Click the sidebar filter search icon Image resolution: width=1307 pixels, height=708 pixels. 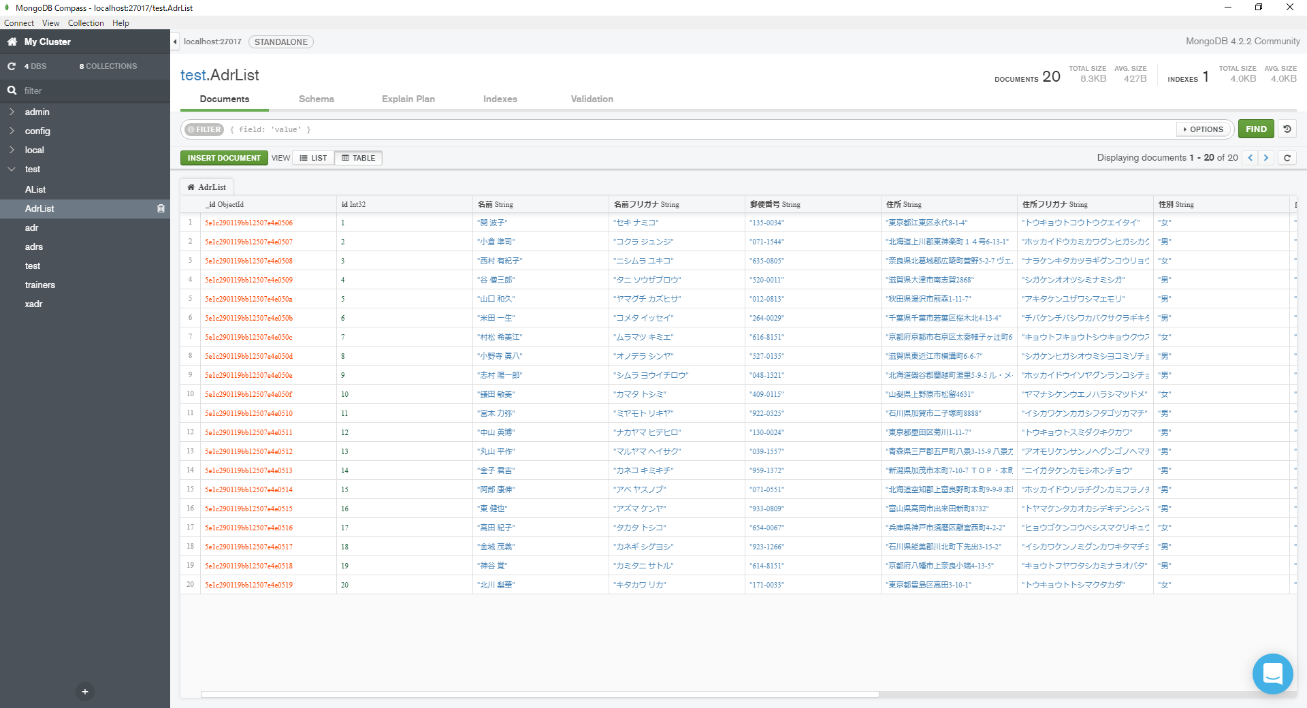coord(12,91)
